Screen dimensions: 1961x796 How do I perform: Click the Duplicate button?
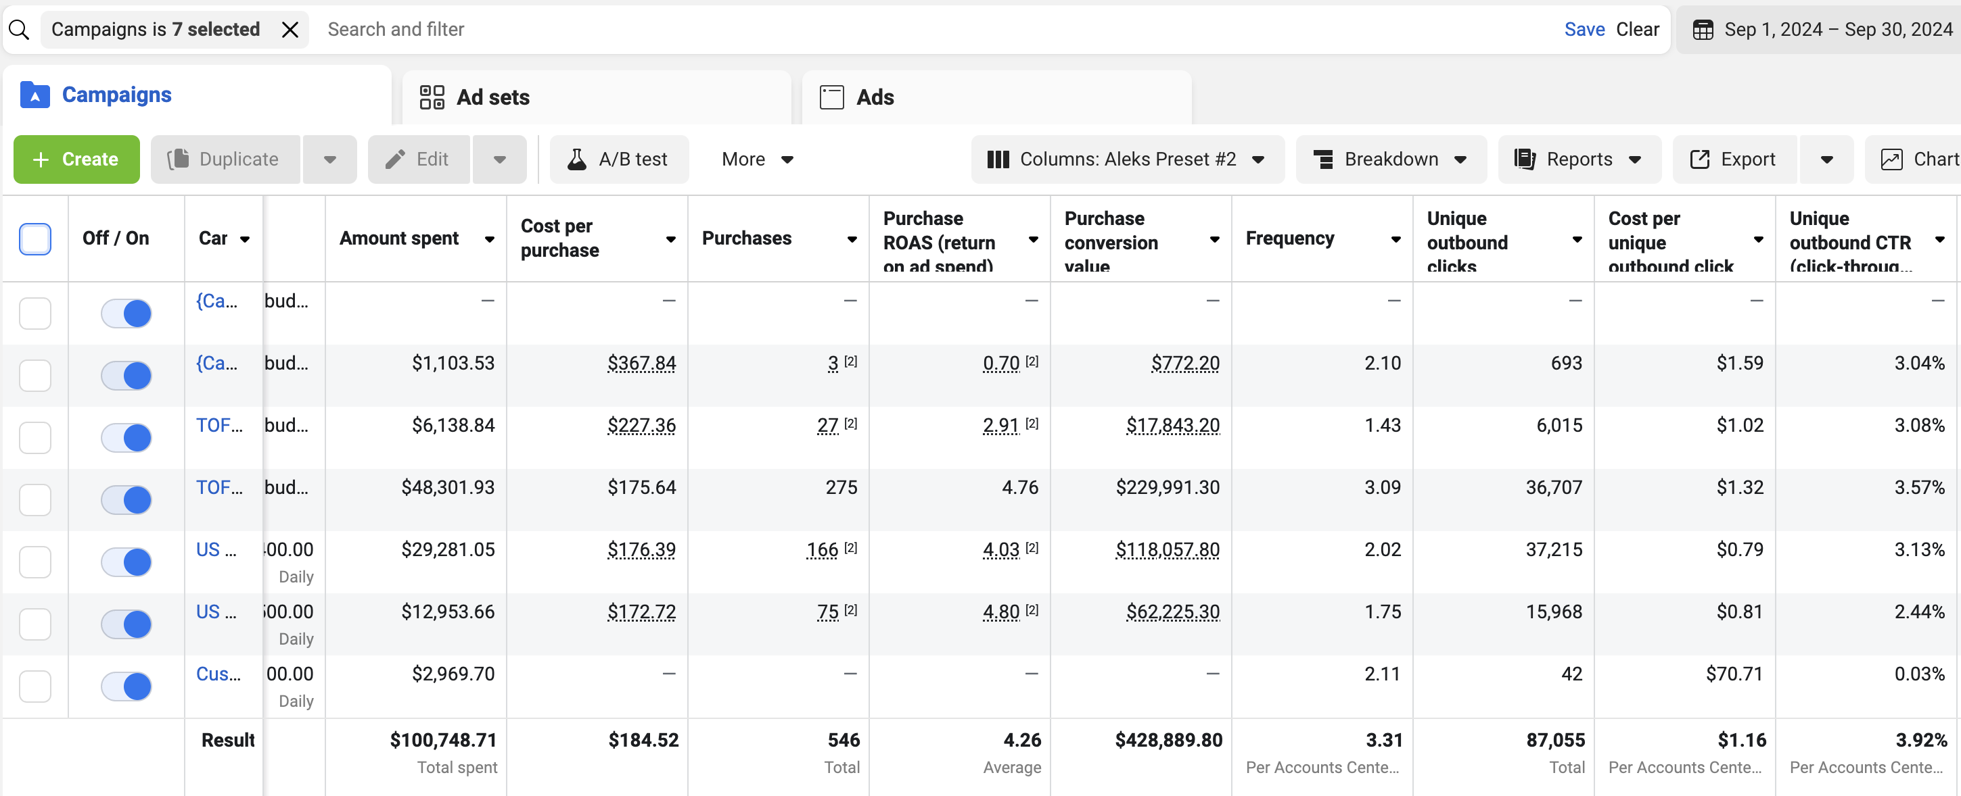(x=225, y=159)
